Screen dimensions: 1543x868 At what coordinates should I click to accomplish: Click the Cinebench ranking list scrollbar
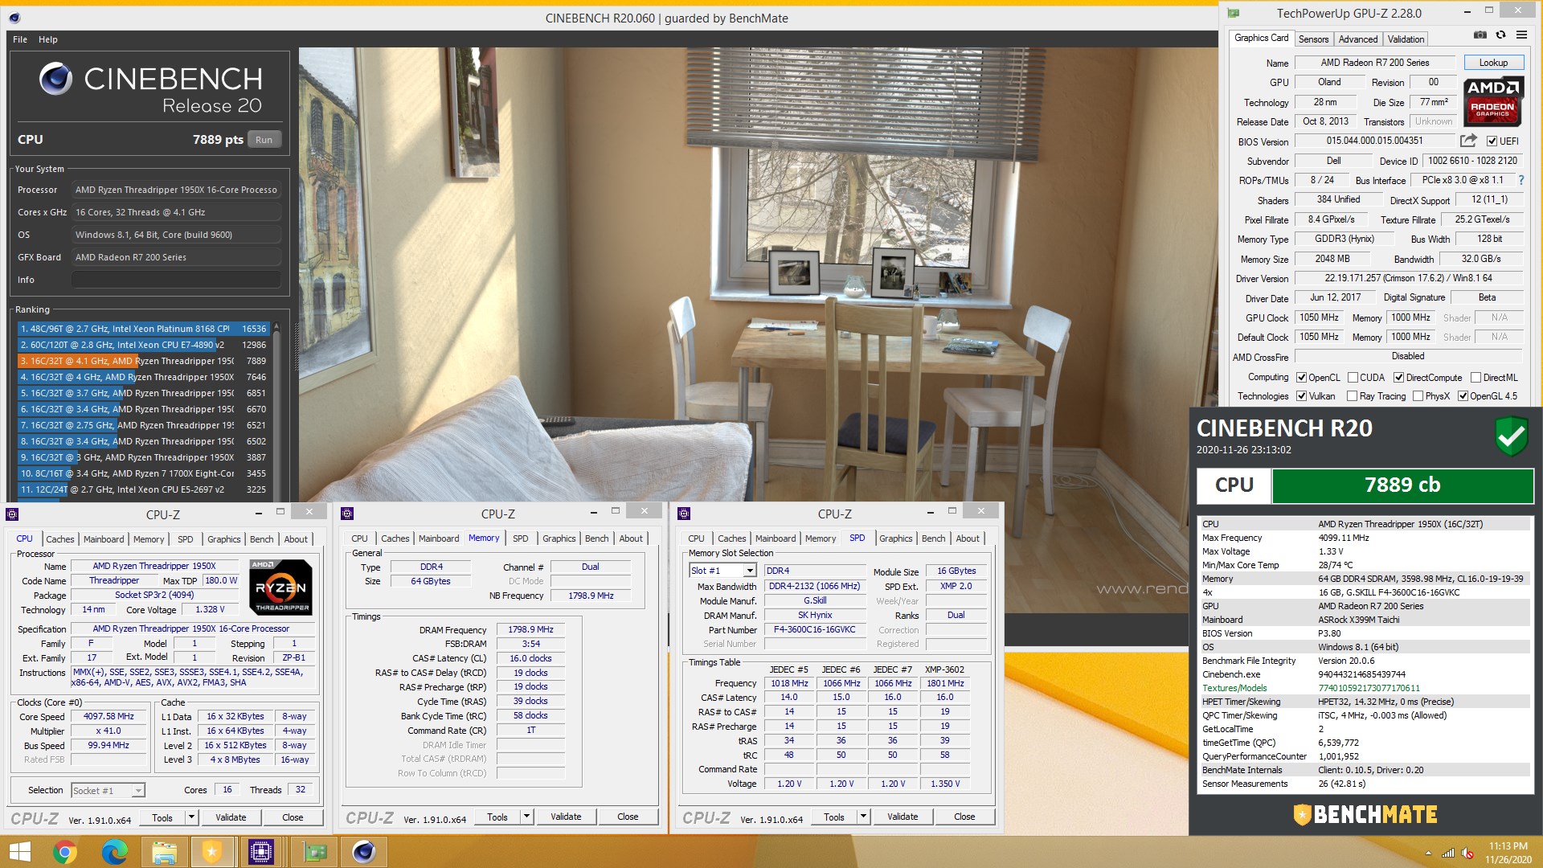tap(276, 410)
